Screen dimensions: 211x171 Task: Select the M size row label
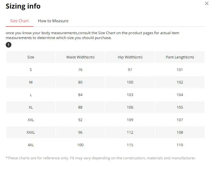[31, 82]
